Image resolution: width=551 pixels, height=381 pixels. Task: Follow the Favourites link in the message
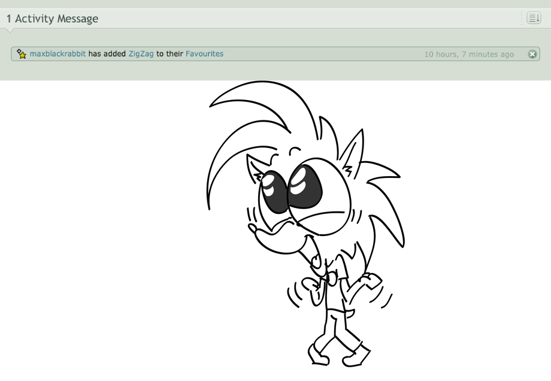pyautogui.click(x=204, y=54)
